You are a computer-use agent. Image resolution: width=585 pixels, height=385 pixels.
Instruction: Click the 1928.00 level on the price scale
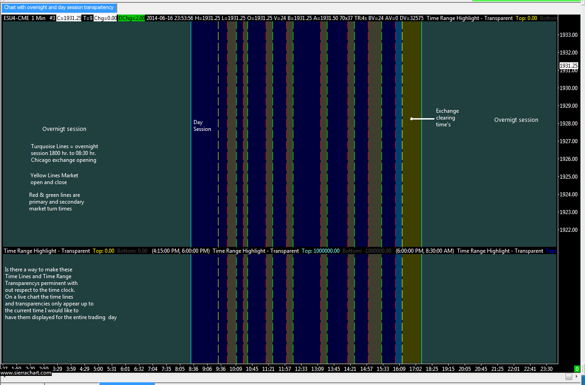coord(568,124)
